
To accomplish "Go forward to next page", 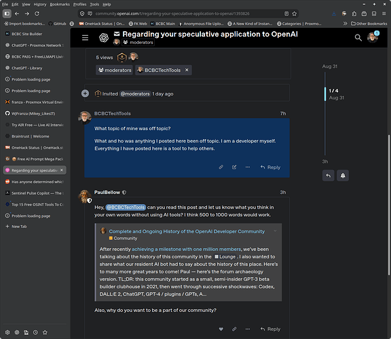I will [27, 14].
